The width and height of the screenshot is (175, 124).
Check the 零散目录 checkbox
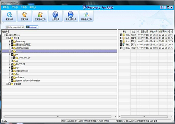pos(10,84)
